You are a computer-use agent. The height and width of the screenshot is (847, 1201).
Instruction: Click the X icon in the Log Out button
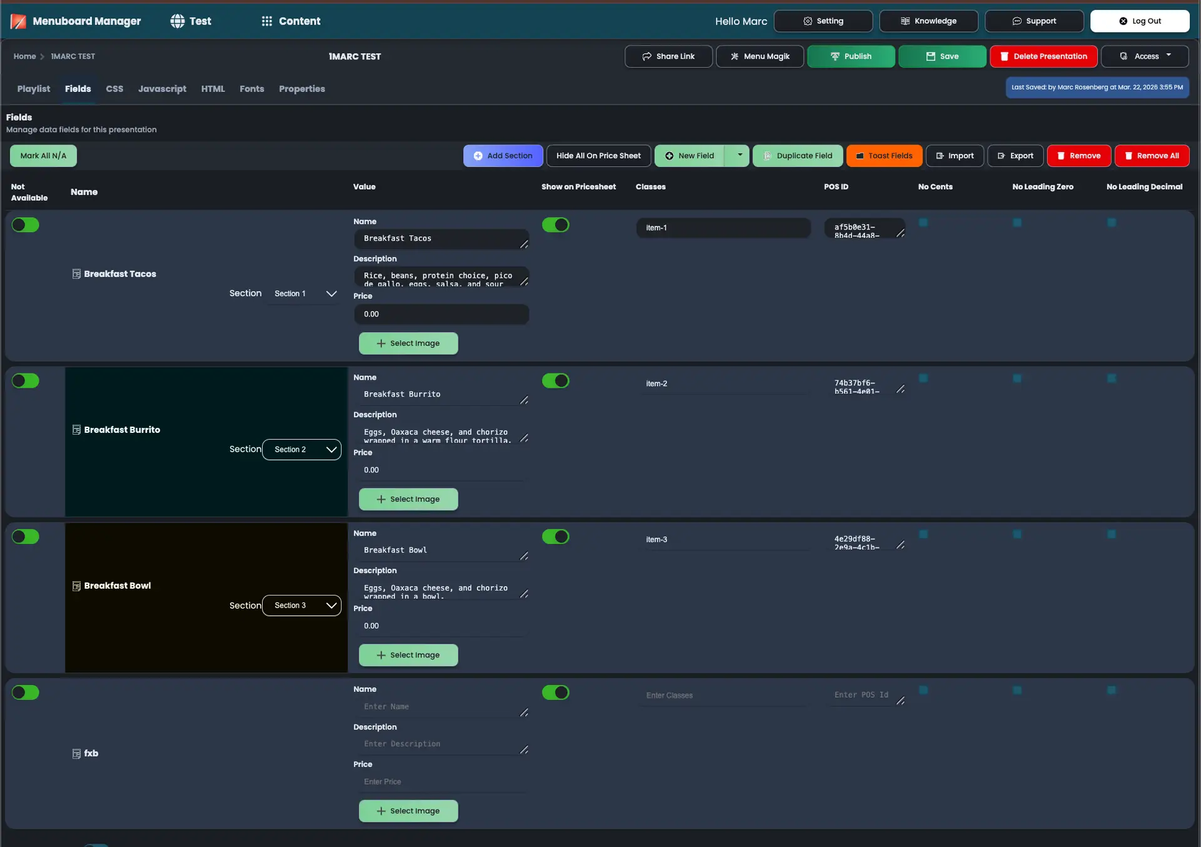pyautogui.click(x=1123, y=21)
